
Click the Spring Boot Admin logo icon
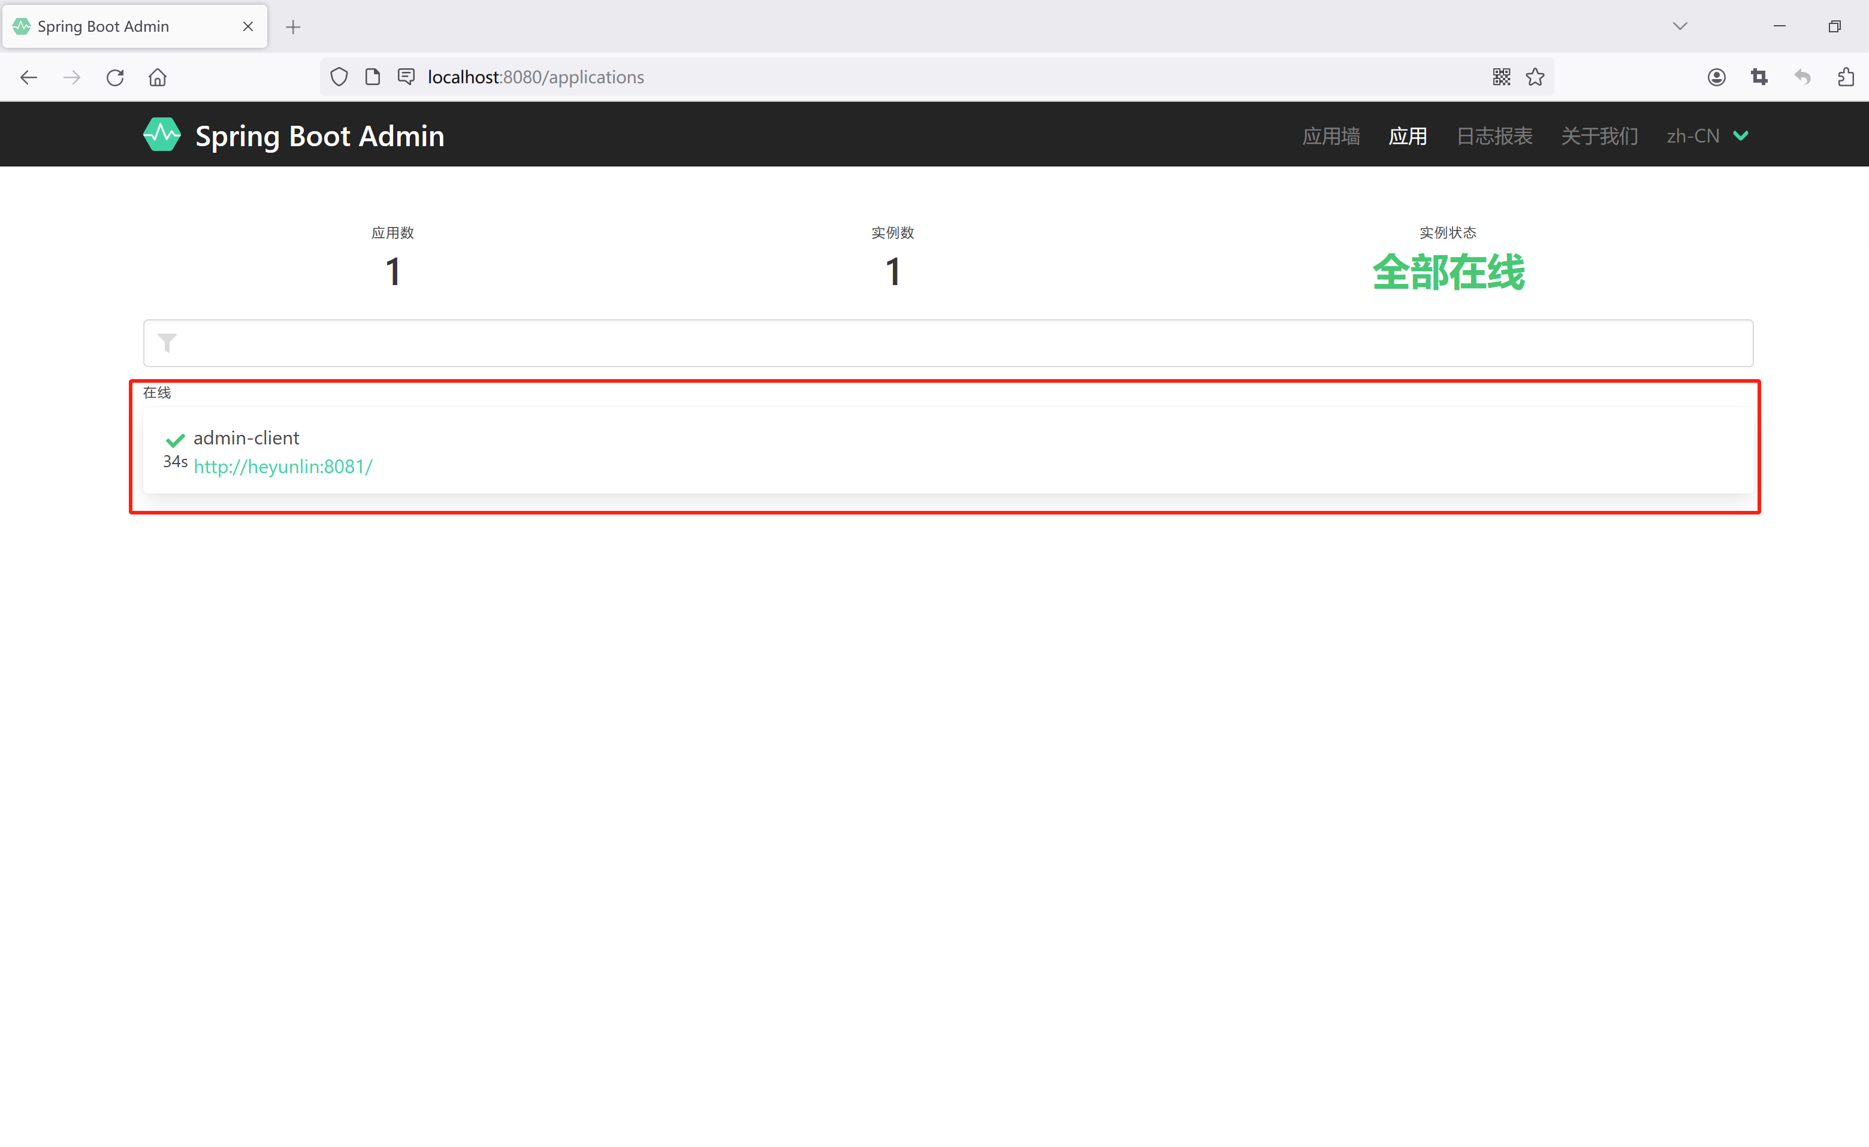click(162, 134)
